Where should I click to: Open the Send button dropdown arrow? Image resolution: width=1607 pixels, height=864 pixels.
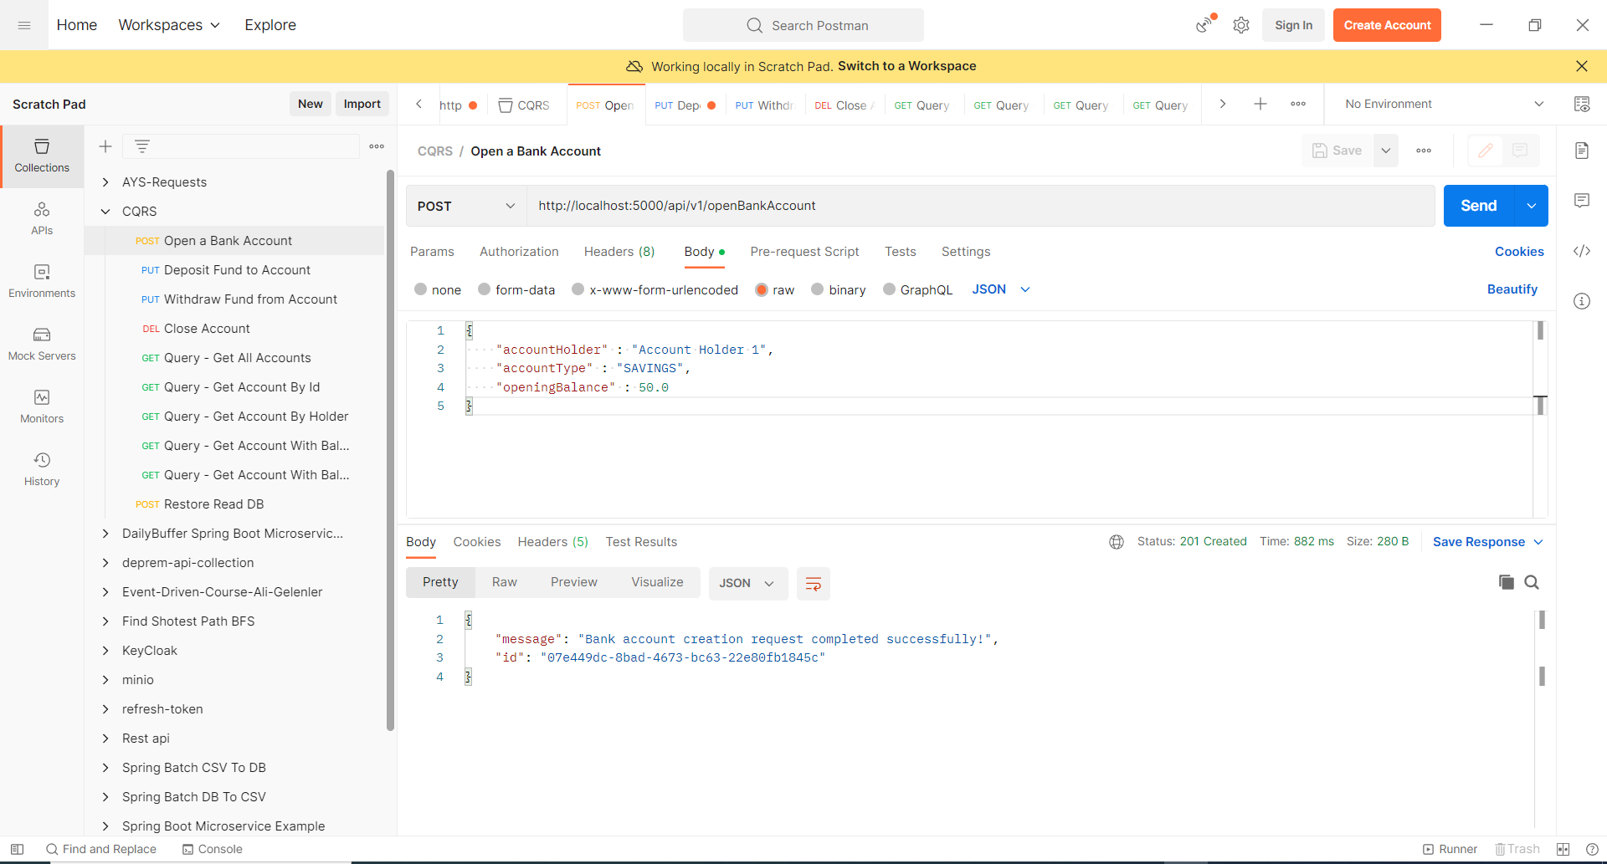(1531, 206)
